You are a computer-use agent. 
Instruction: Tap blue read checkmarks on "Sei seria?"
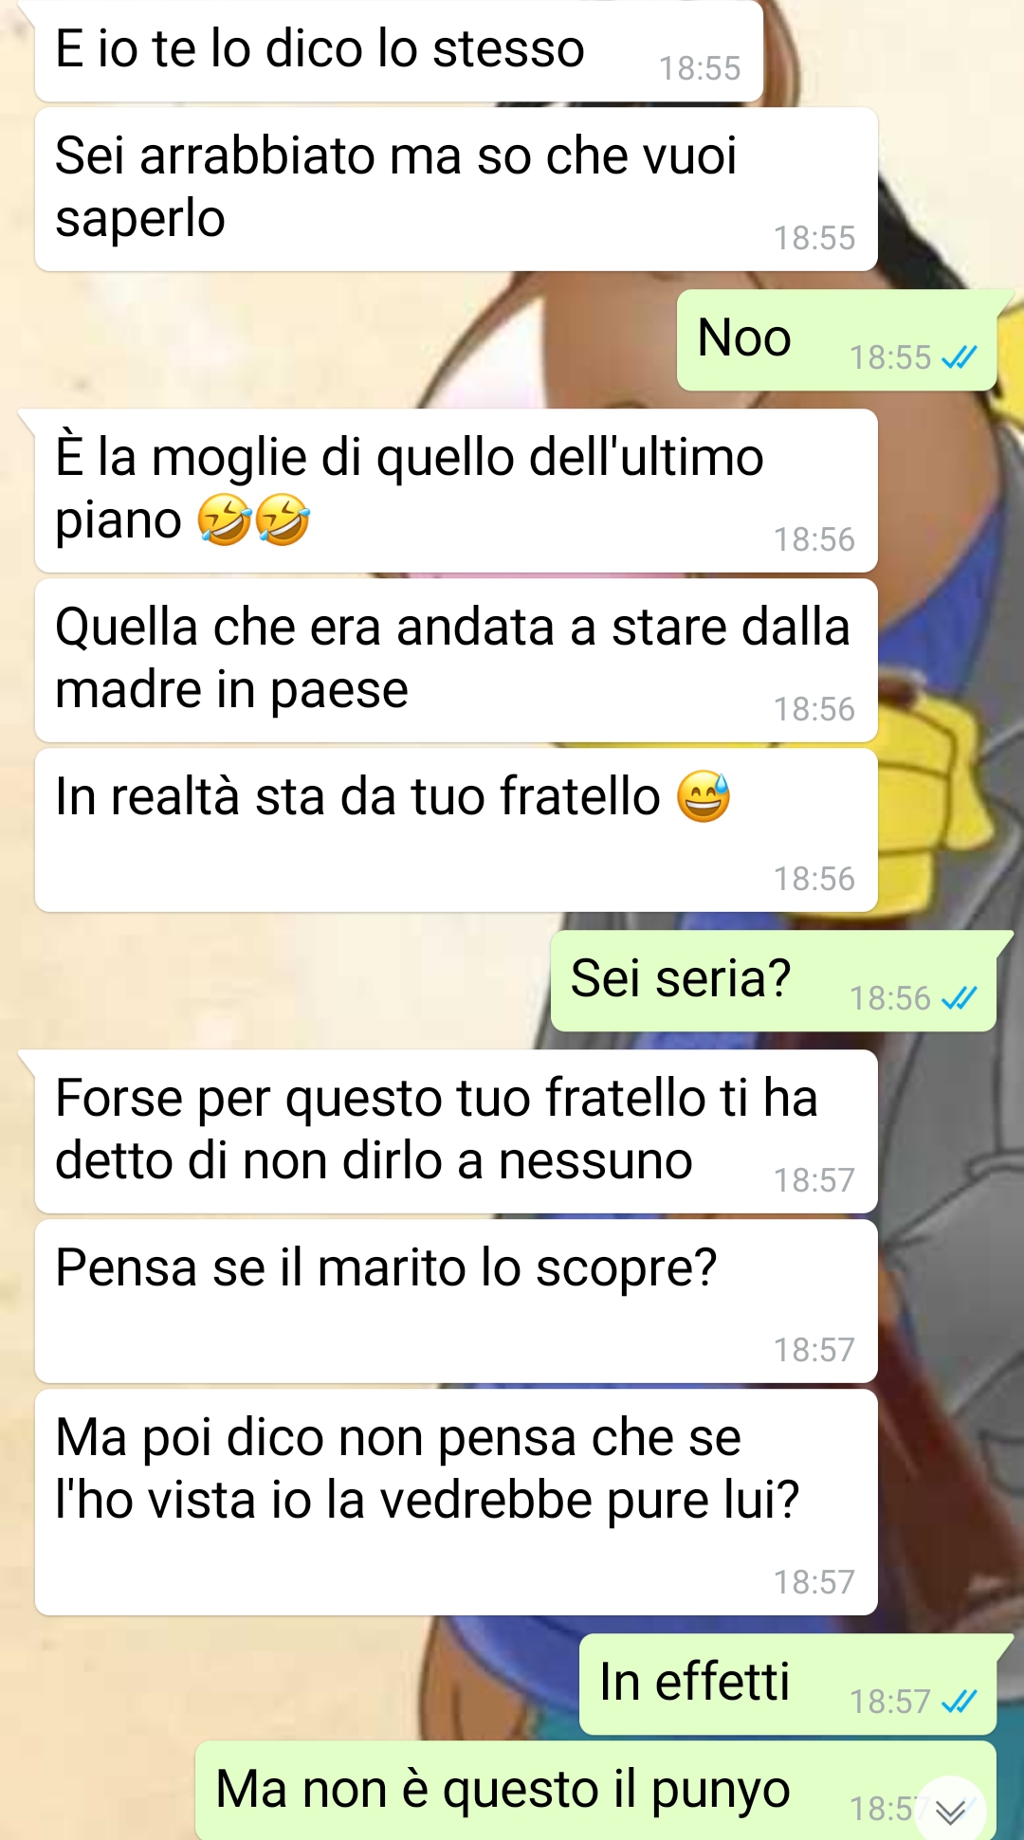(959, 998)
